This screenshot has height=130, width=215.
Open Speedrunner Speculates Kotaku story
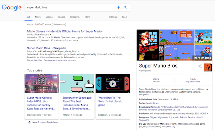point(77,103)
